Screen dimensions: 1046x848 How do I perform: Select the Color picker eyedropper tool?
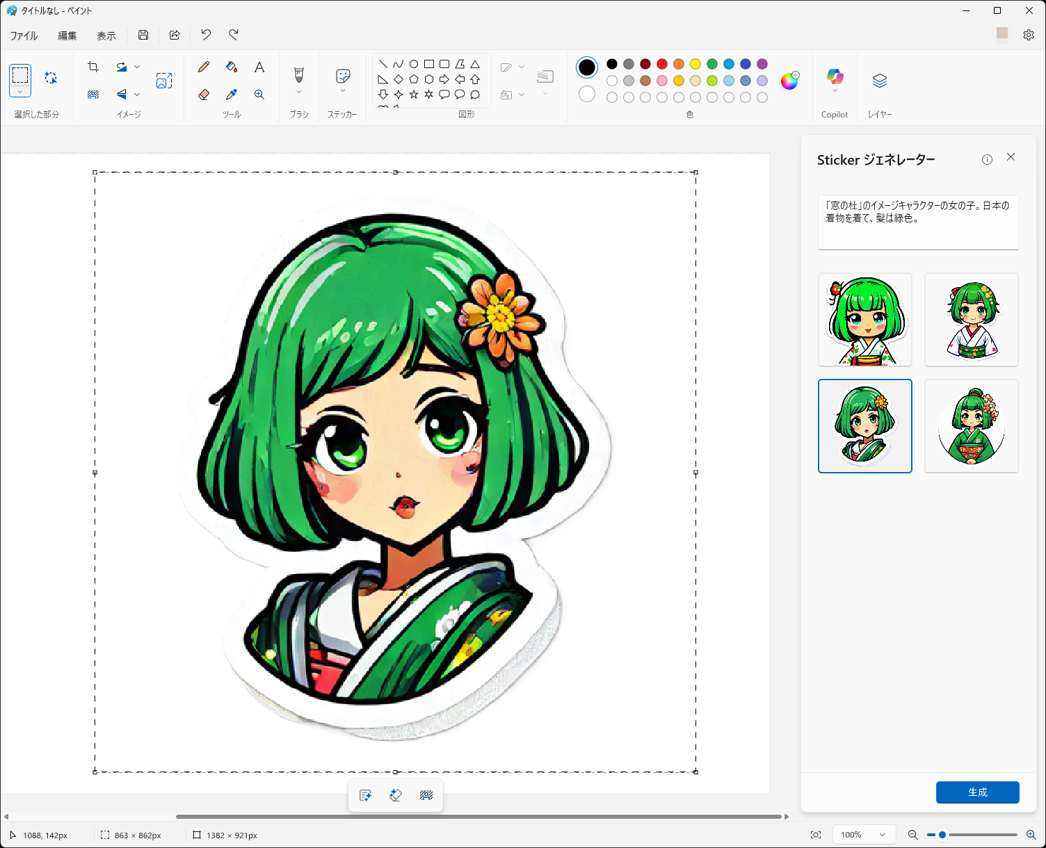[x=232, y=95]
